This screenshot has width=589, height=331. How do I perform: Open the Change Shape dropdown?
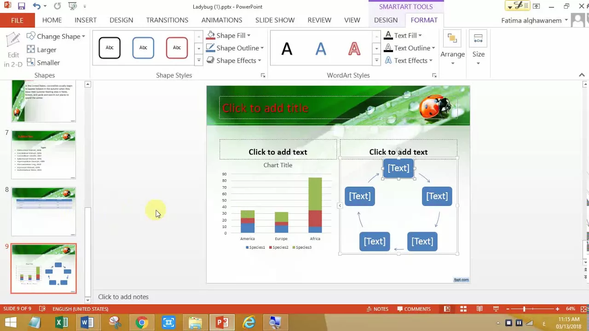tap(56, 36)
